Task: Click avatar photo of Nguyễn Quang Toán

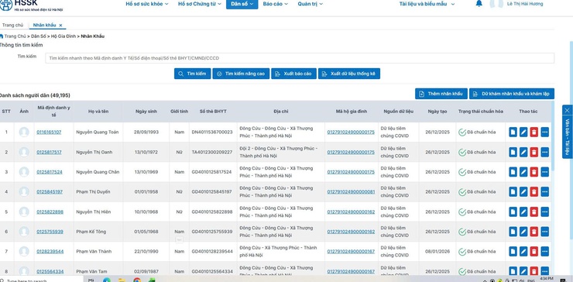Action: point(24,132)
